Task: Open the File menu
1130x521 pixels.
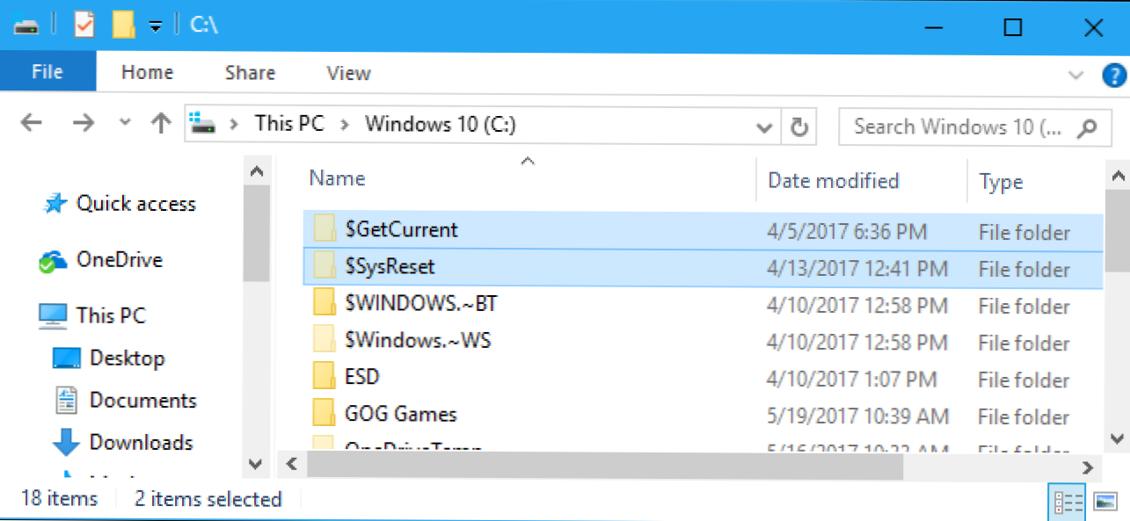Action: [x=47, y=72]
